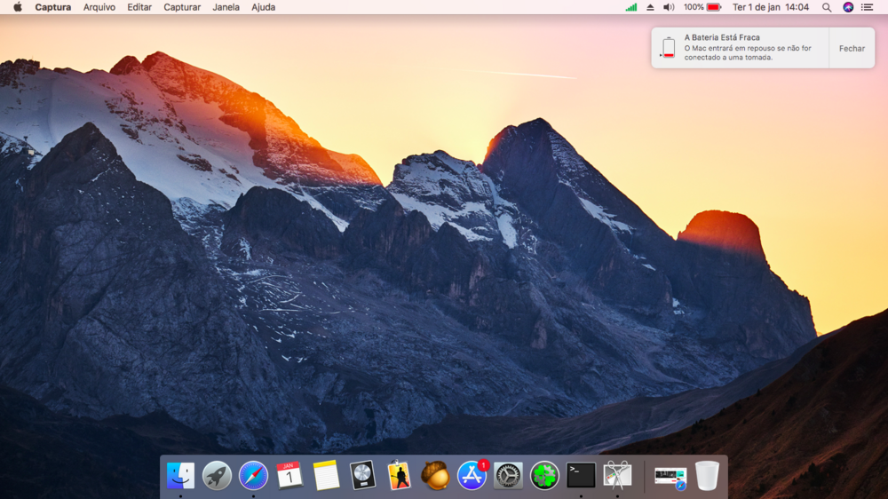Screen dimensions: 888x499
Task: Open Spotlight search magnifier
Action: point(827,7)
